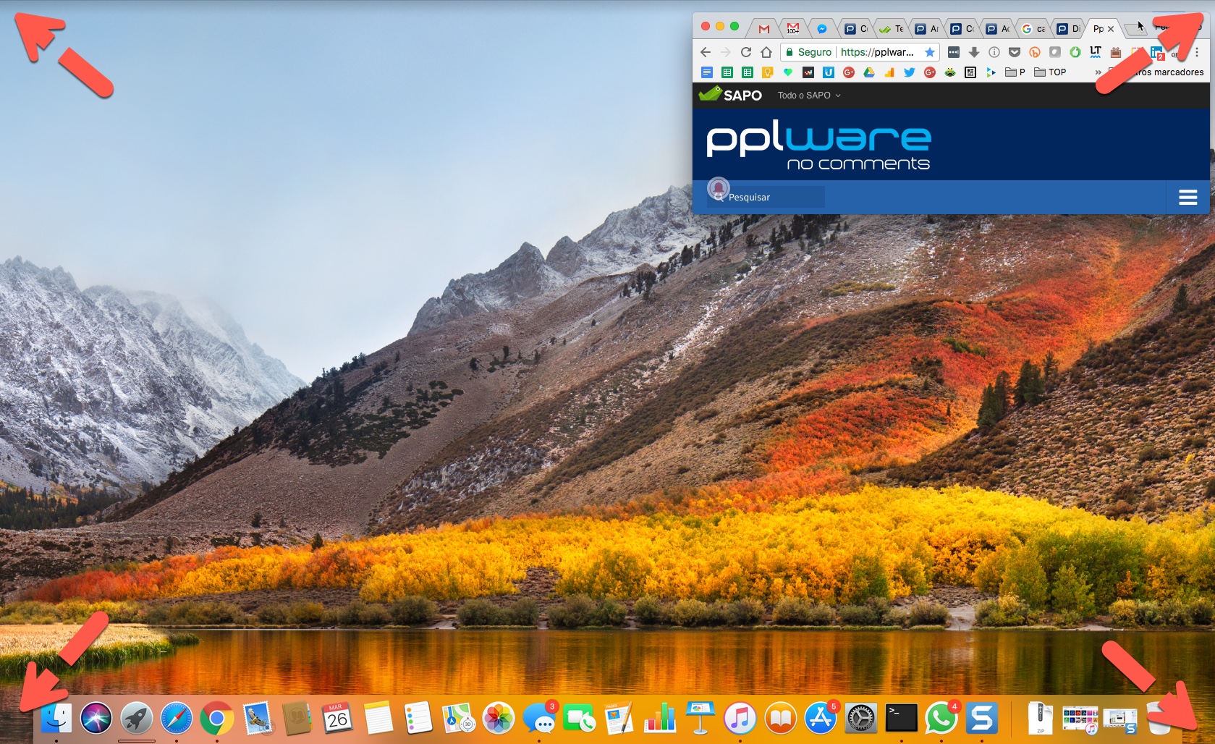Open the Chrome home page button
Screen dimensions: 1215x744
(766, 52)
